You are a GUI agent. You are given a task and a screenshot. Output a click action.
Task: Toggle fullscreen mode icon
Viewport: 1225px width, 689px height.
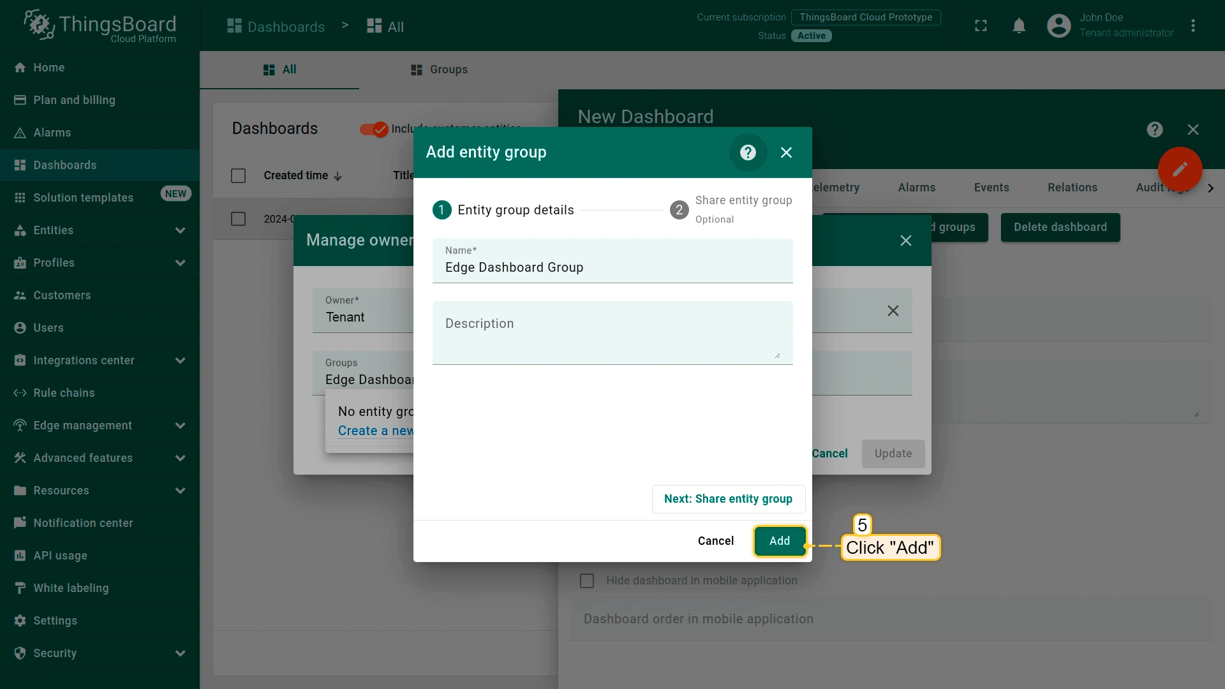click(981, 26)
